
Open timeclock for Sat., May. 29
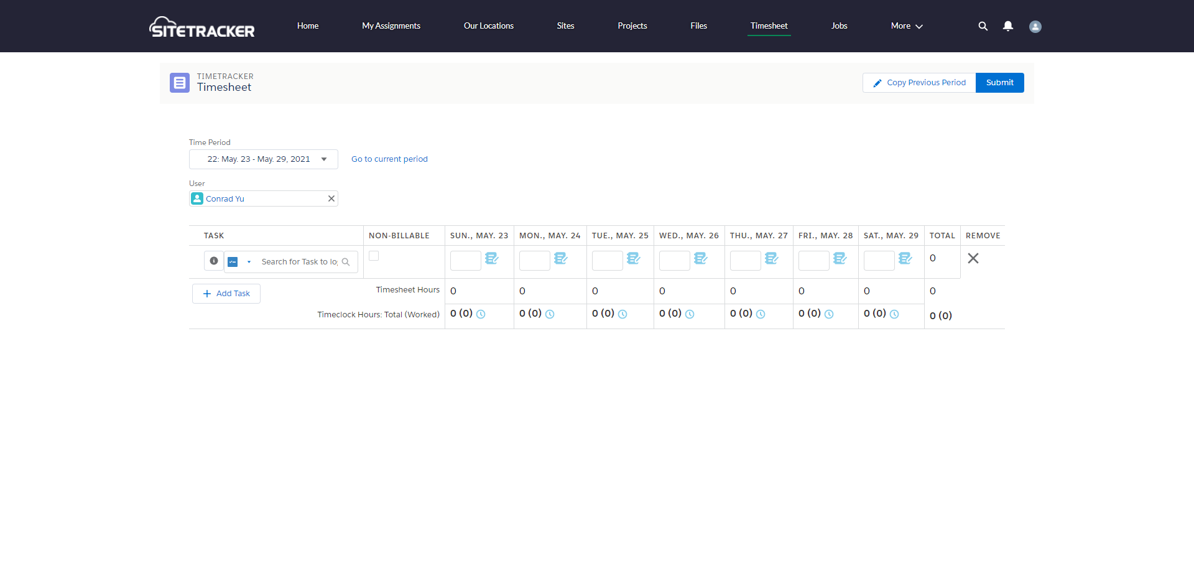pos(894,314)
